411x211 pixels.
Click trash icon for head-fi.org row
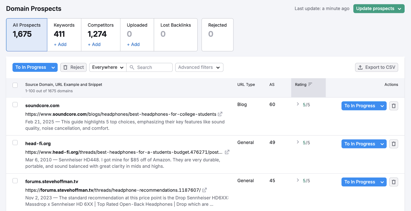394,144
